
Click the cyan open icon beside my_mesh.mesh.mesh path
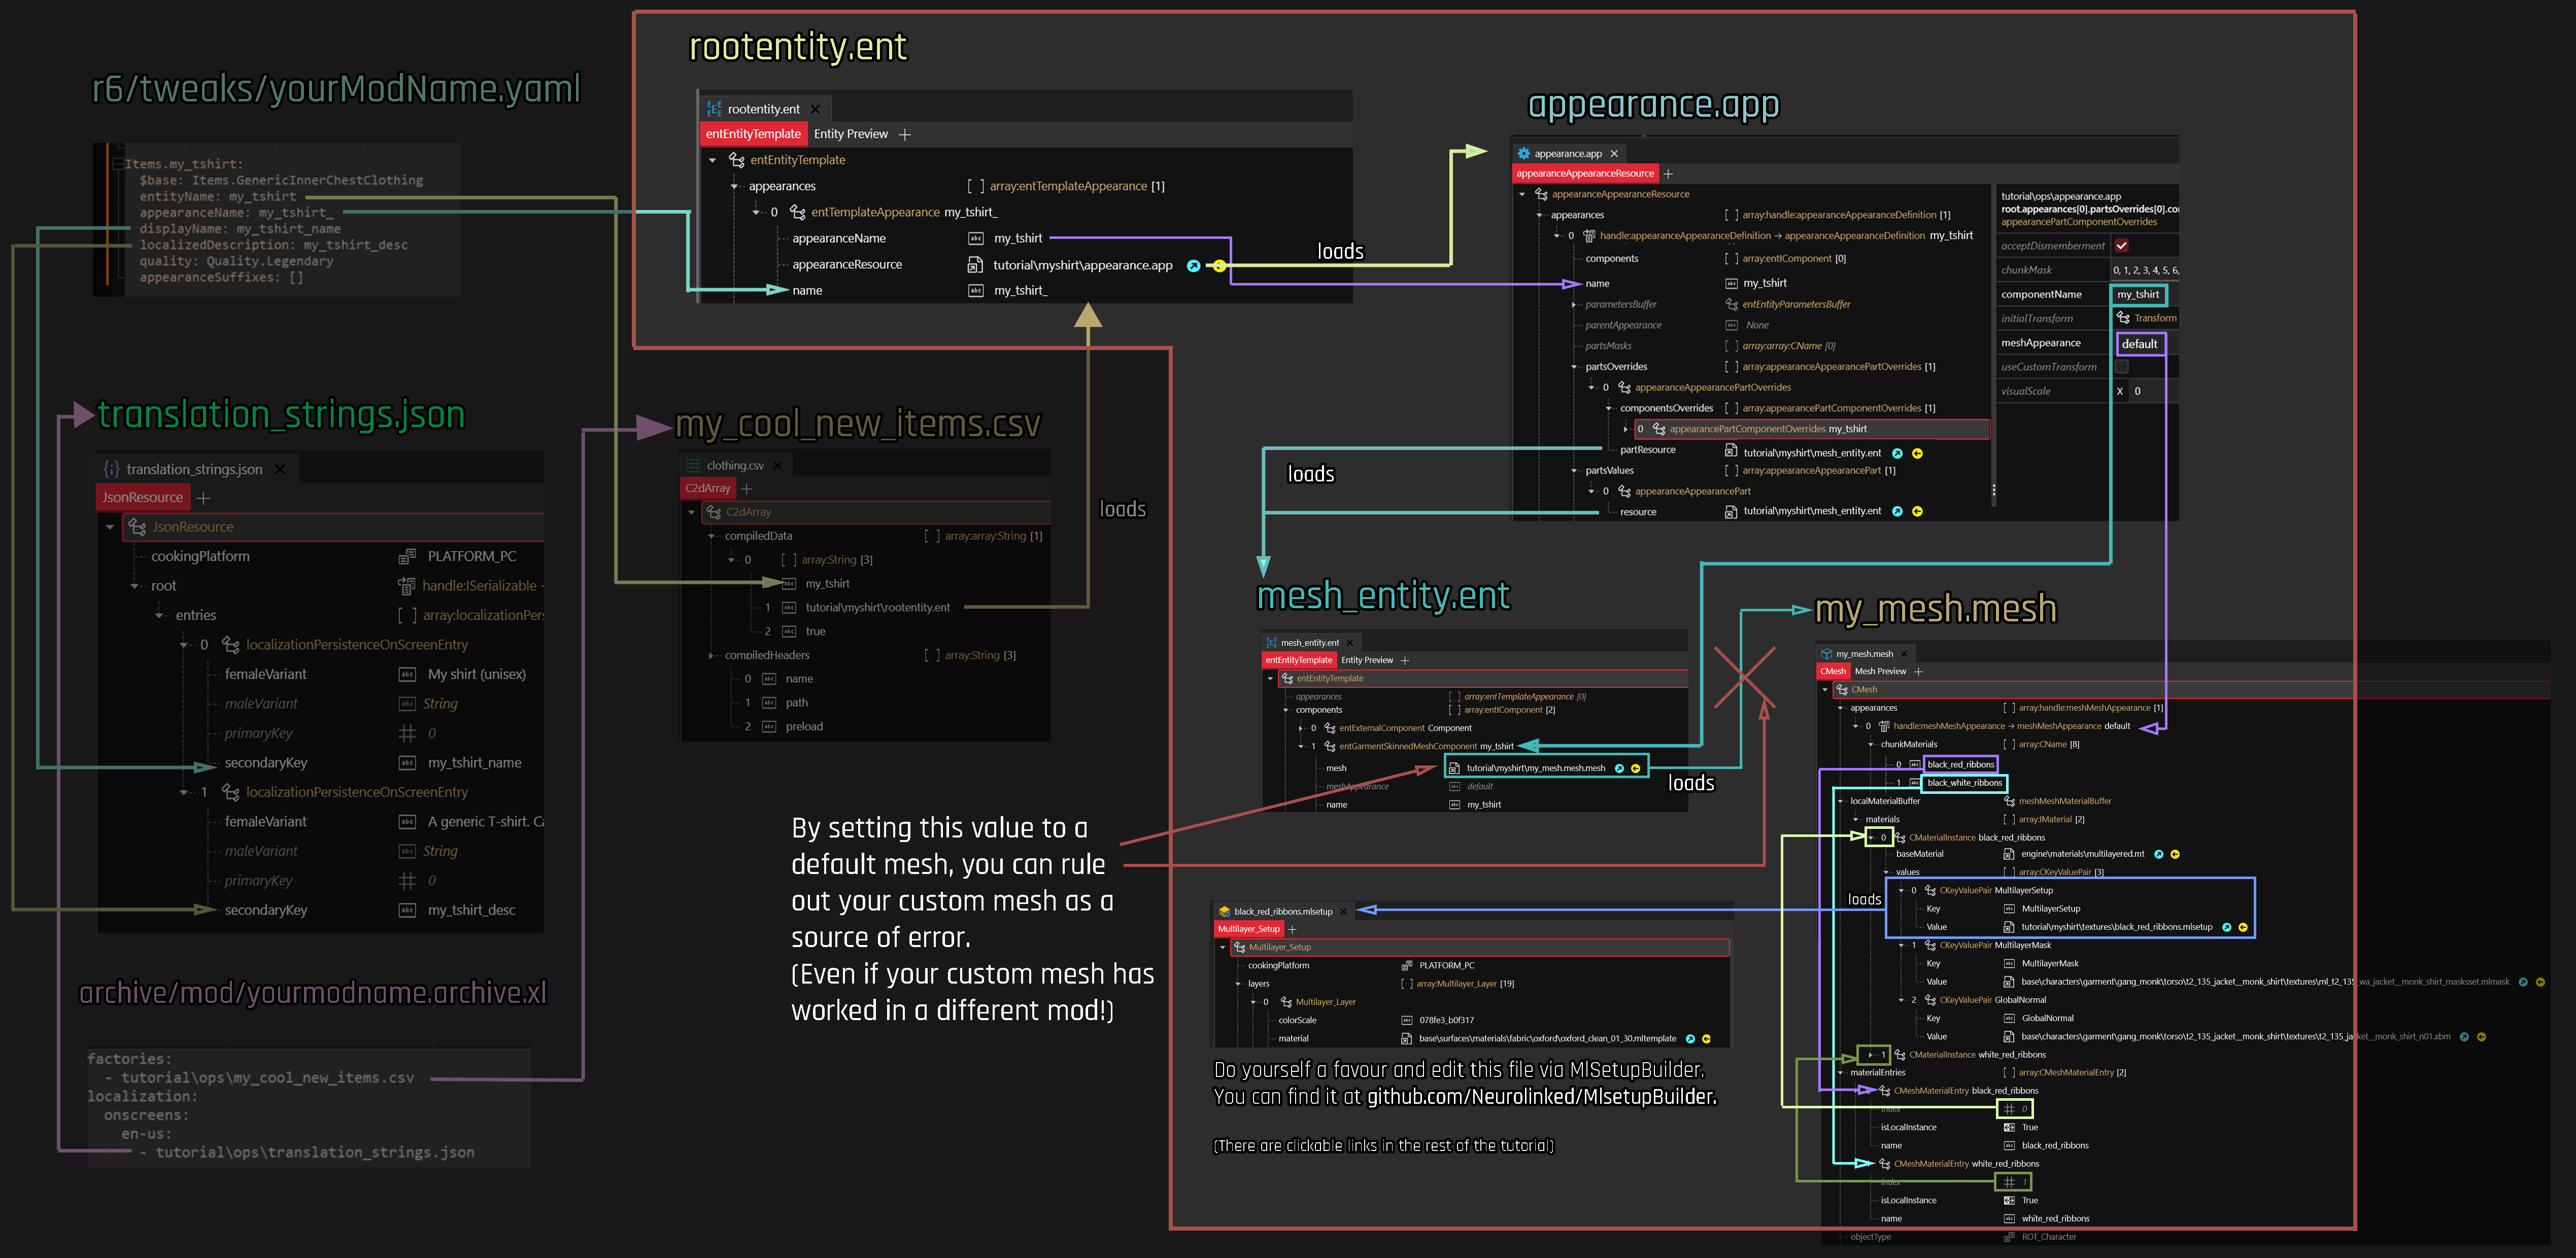(x=1619, y=768)
